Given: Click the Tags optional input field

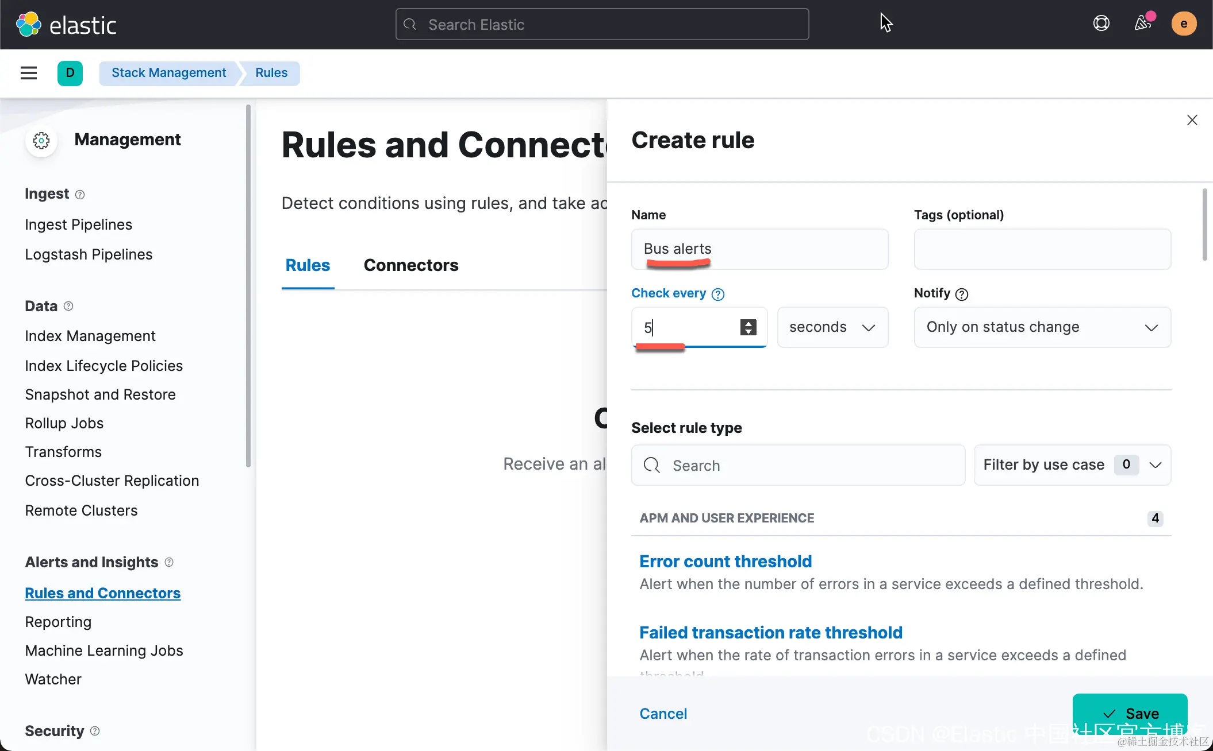Looking at the screenshot, I should tap(1042, 249).
